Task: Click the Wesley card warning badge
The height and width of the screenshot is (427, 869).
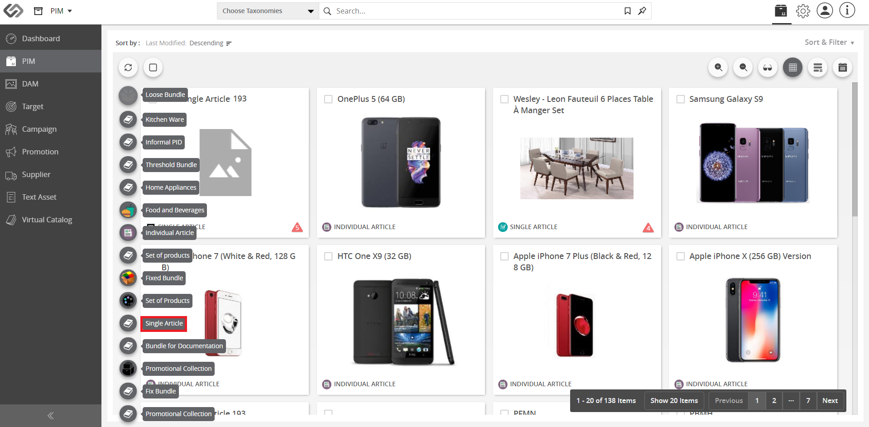Action: click(x=648, y=227)
